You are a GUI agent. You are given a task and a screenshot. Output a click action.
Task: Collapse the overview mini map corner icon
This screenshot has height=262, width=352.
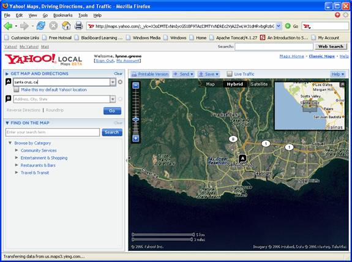(x=342, y=84)
